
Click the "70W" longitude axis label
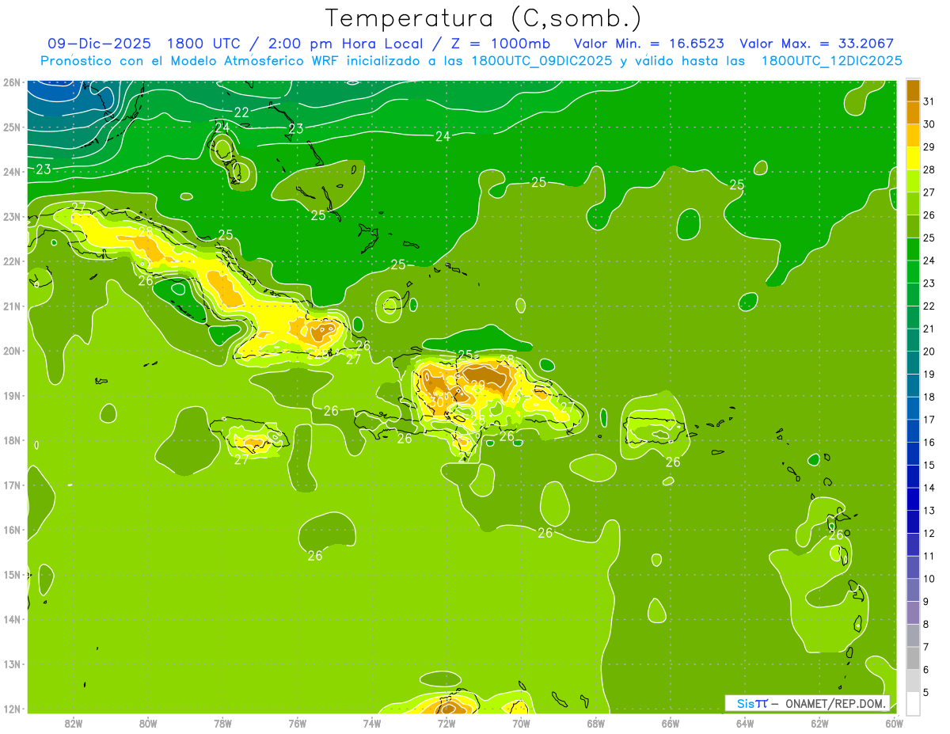tap(521, 722)
